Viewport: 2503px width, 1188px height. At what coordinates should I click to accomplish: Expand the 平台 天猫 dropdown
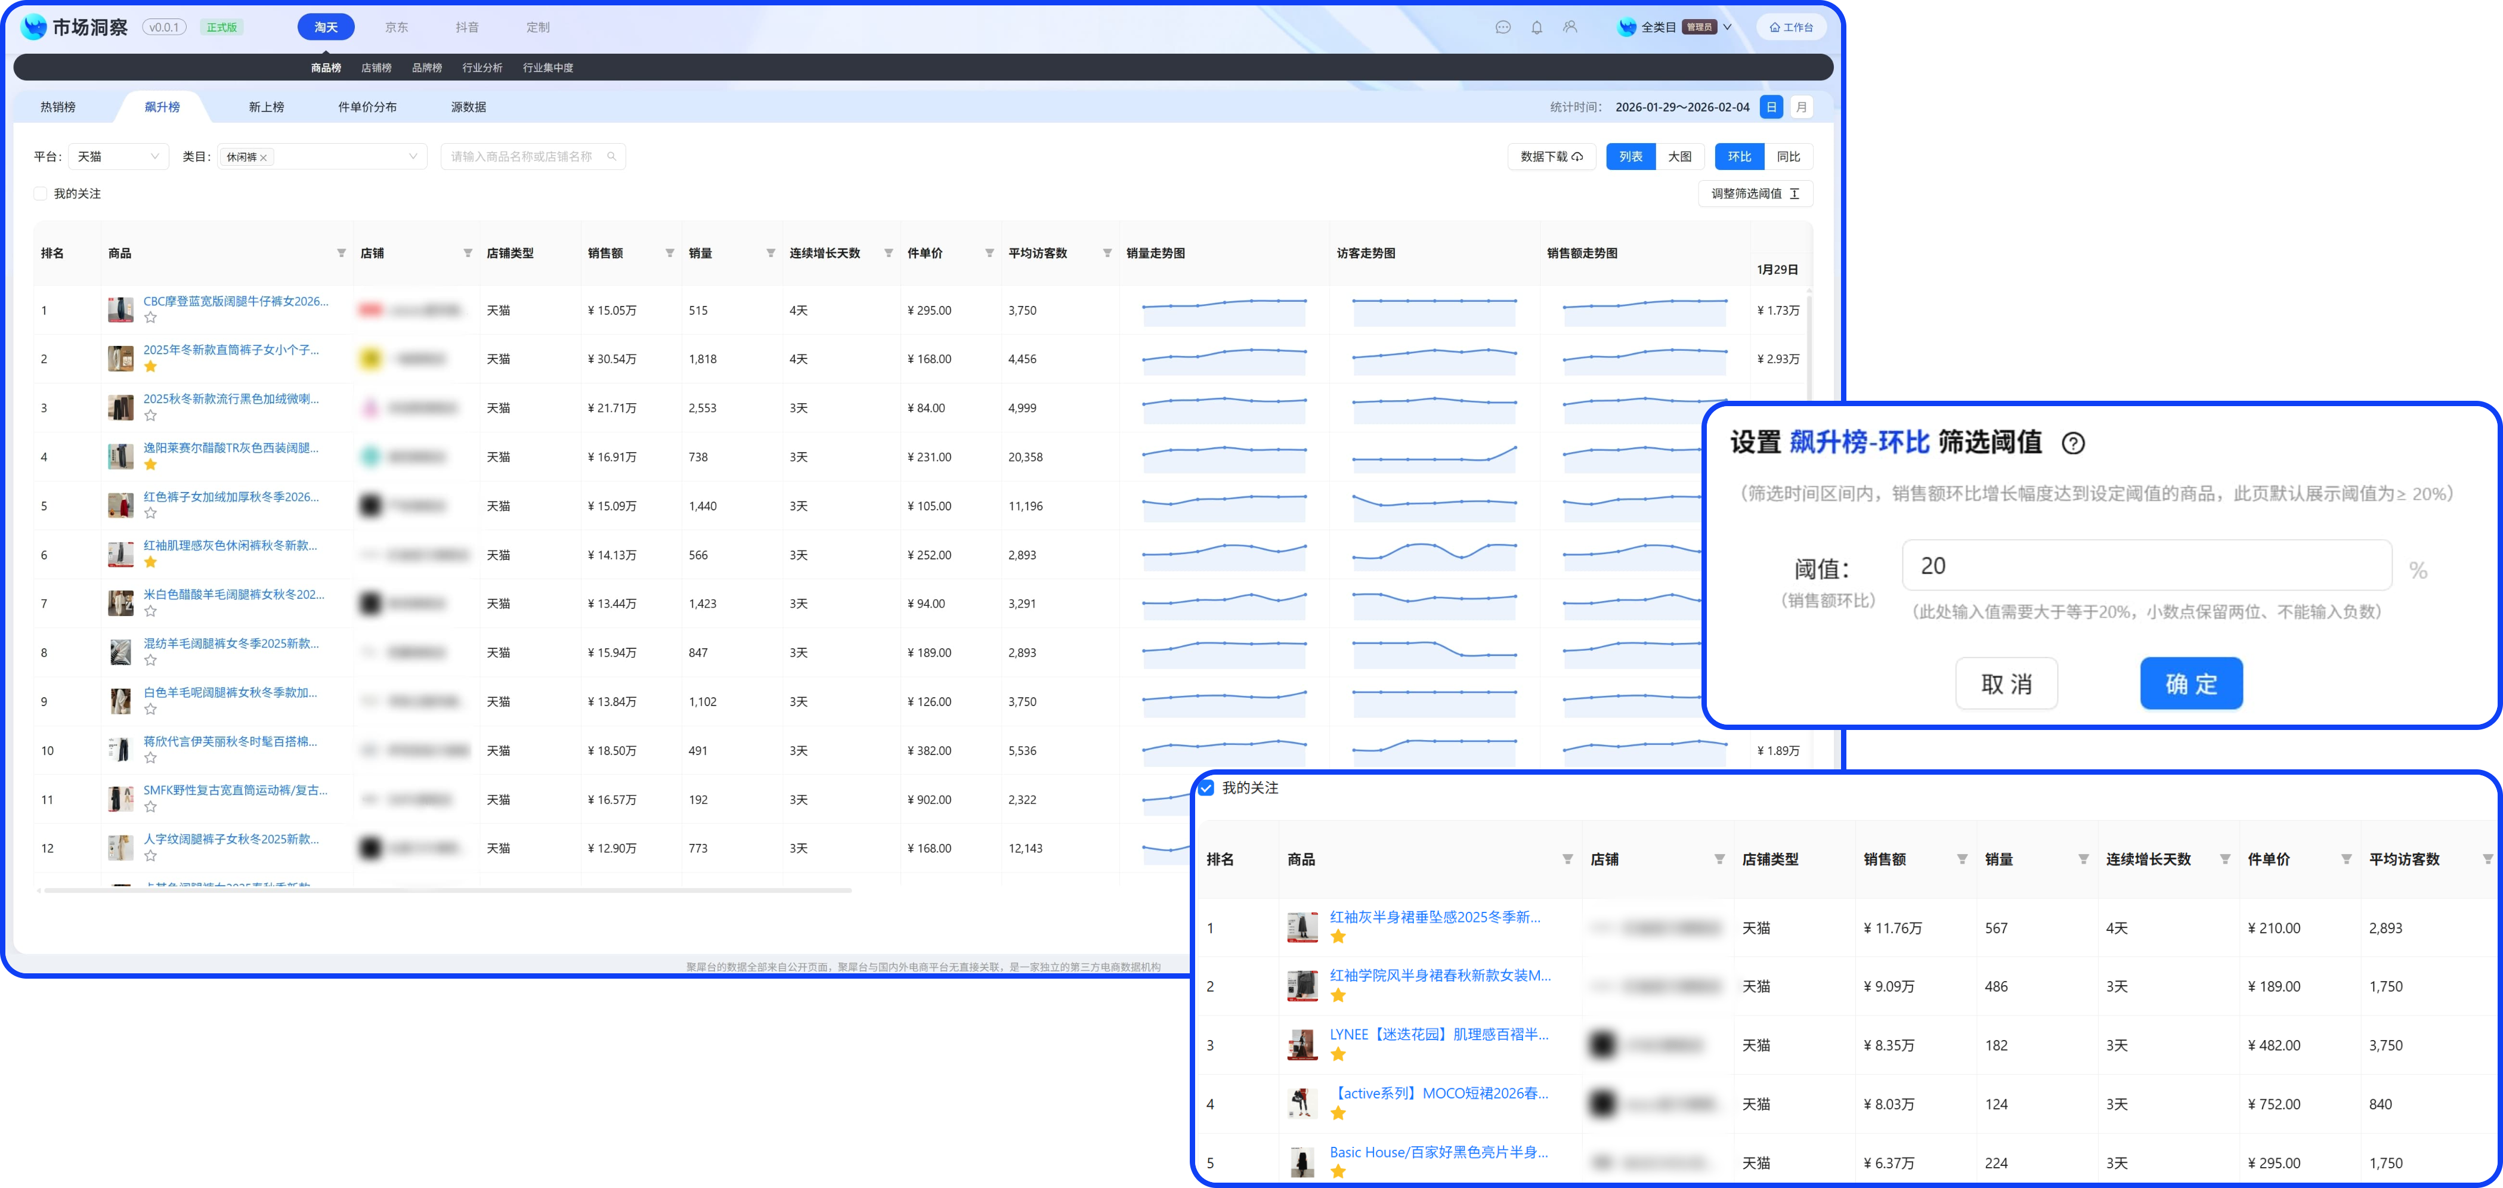click(x=154, y=156)
